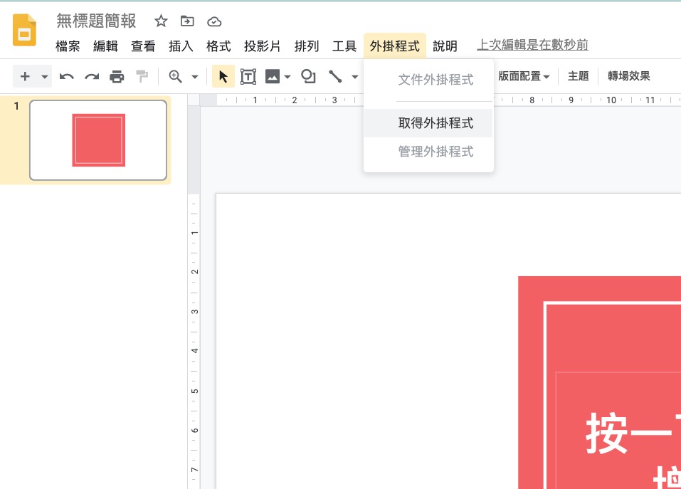Expand the line type dropdown arrow

(355, 77)
